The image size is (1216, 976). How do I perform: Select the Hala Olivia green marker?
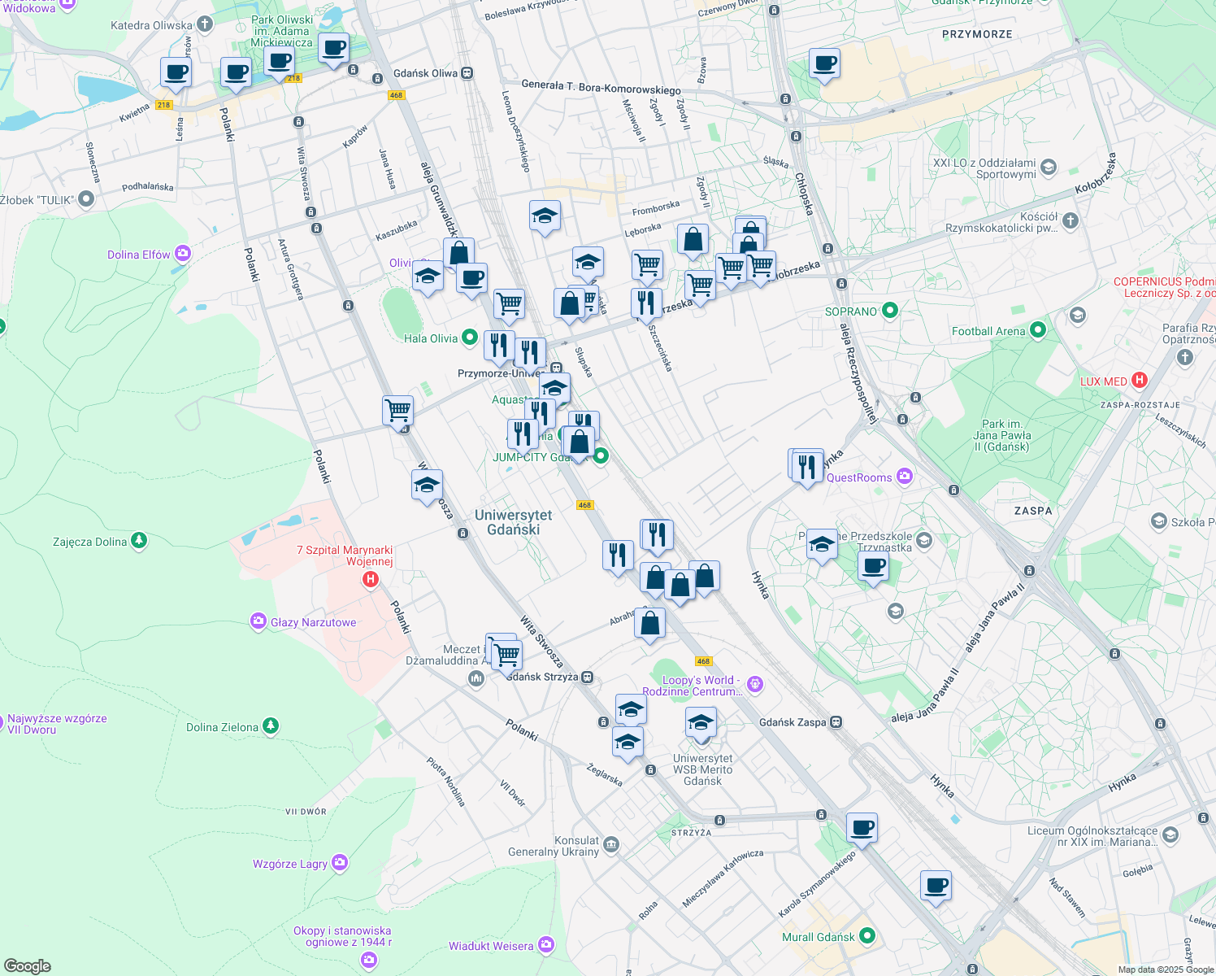click(469, 337)
